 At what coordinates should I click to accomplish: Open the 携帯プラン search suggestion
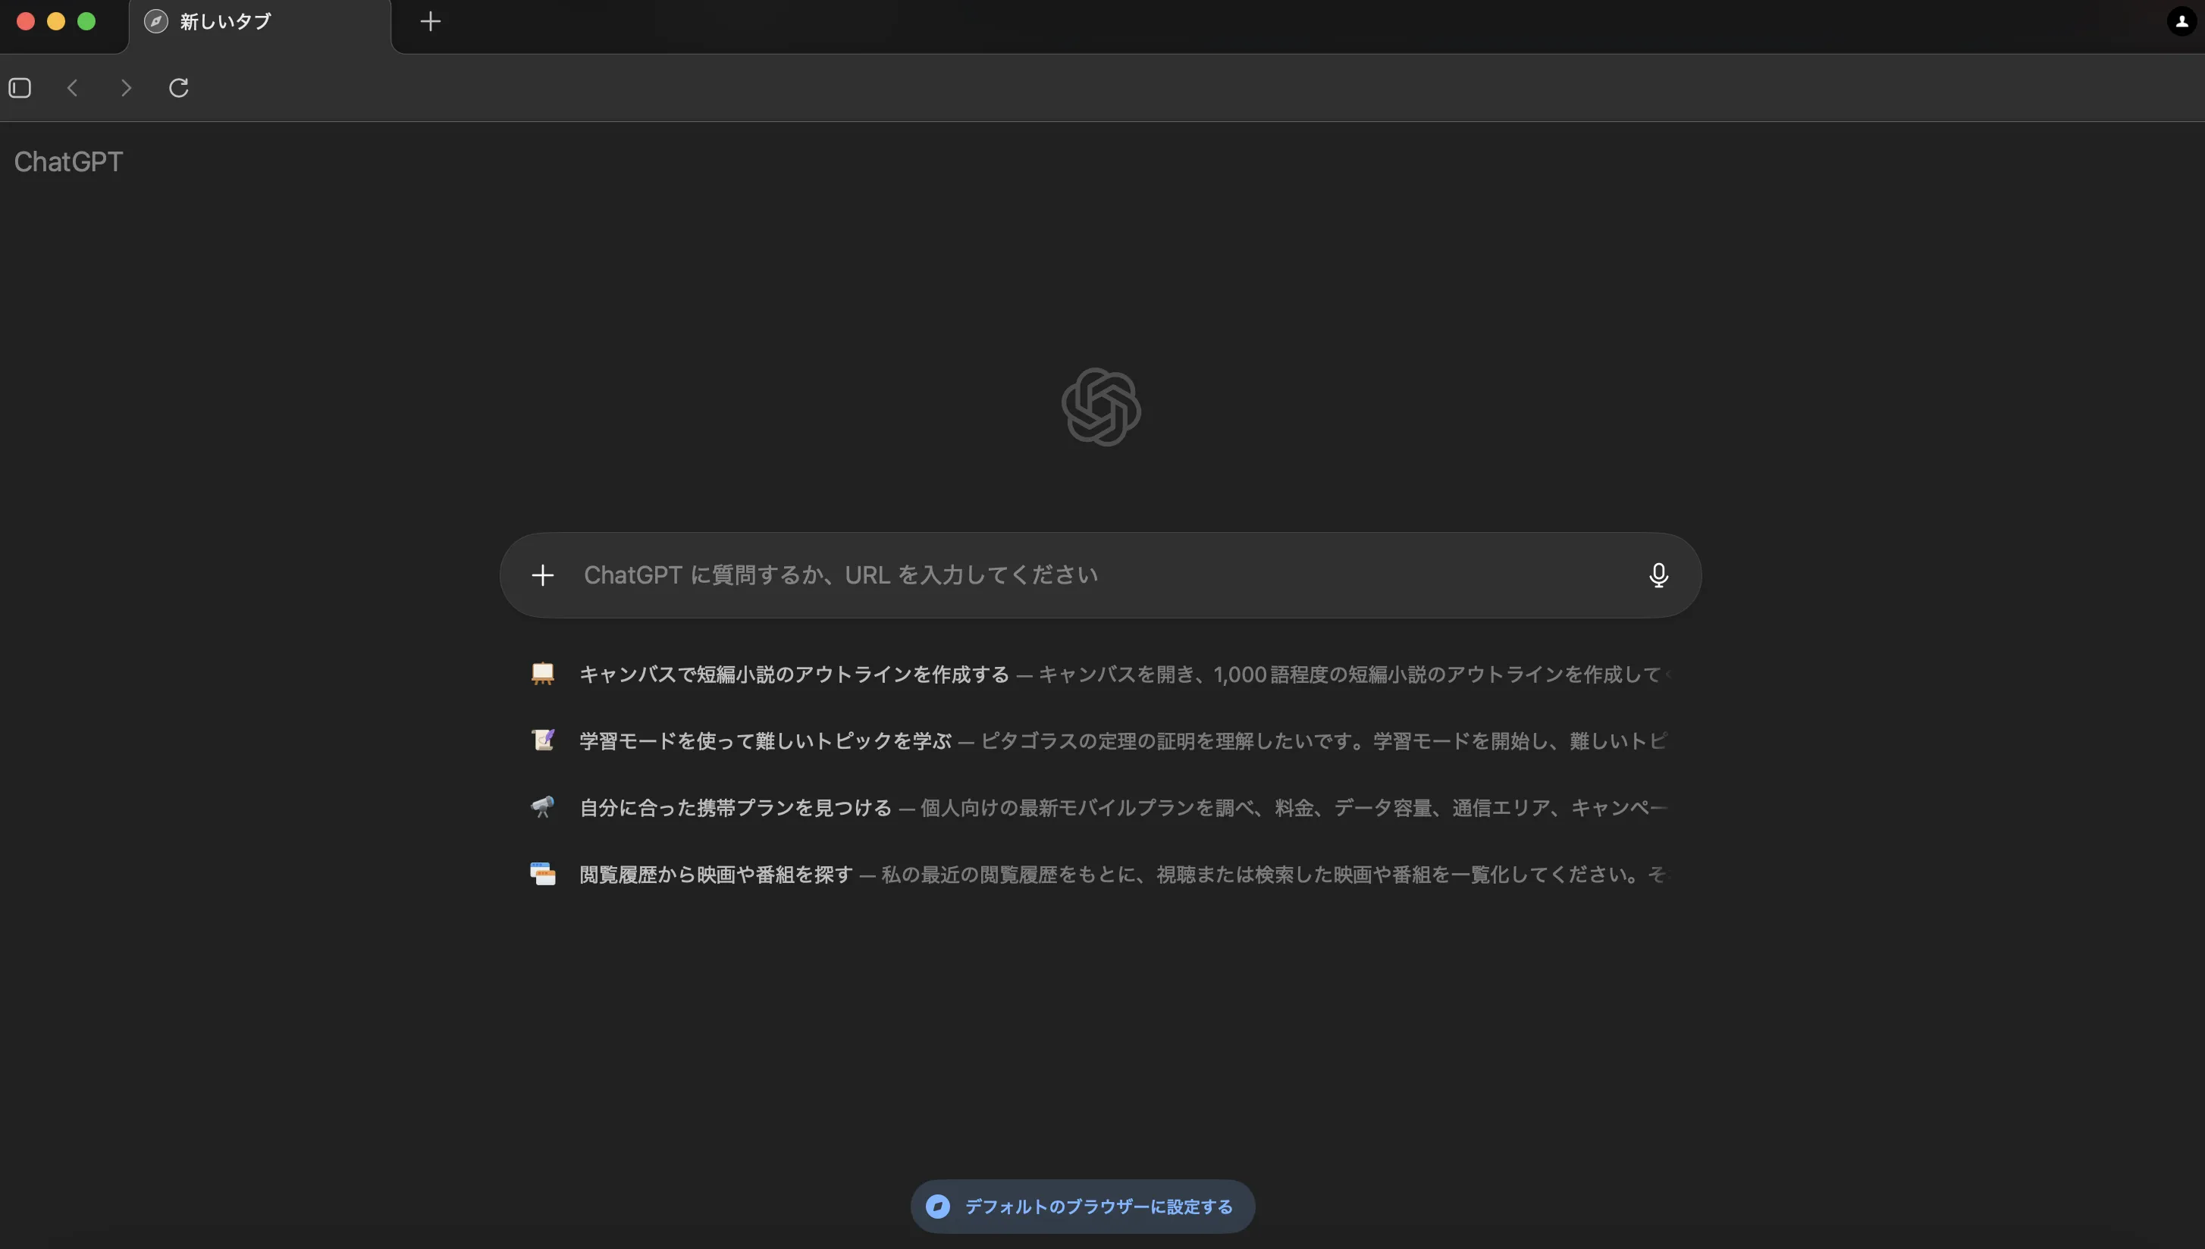click(735, 807)
